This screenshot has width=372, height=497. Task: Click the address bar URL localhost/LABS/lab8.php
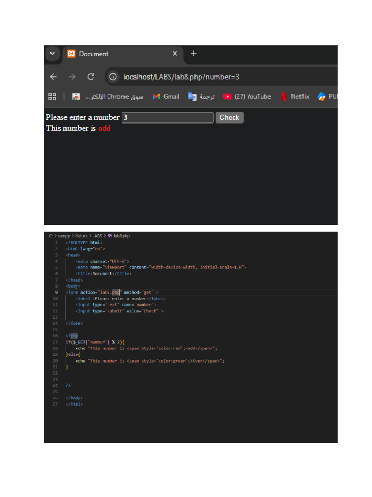[181, 77]
